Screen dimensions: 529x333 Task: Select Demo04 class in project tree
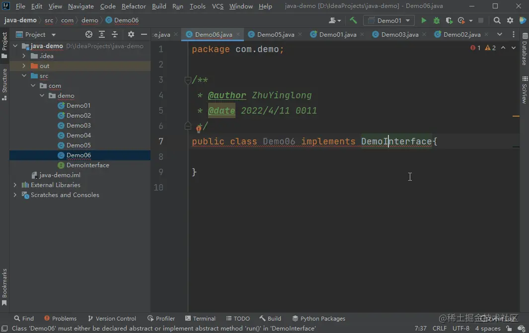tap(78, 135)
